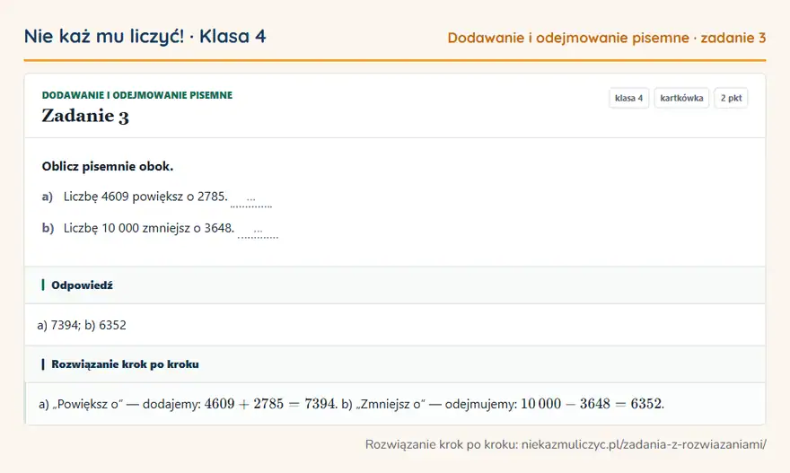Click answer blank after task a)
Image resolution: width=790 pixels, height=473 pixels.
pyautogui.click(x=250, y=199)
